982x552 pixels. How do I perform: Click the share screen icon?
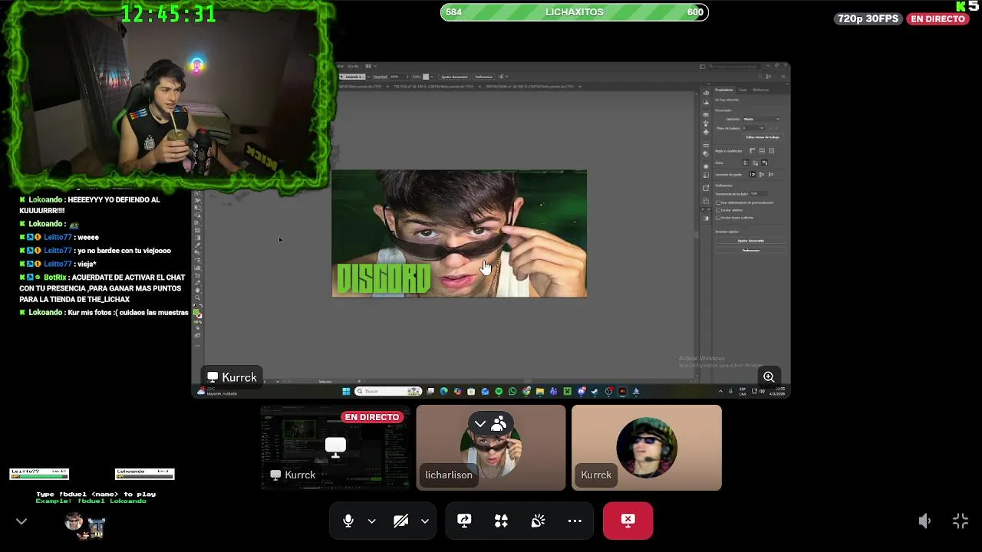pyautogui.click(x=464, y=521)
